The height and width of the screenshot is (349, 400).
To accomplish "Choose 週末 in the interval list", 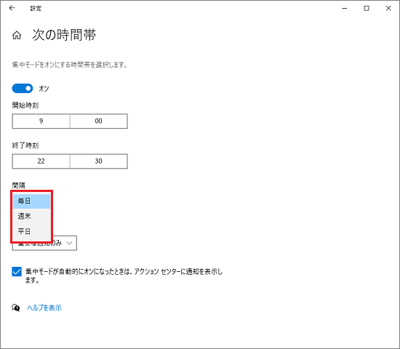I will tap(31, 217).
